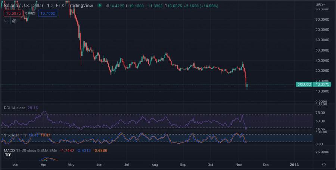Click the 25.0000 MACD axis label
Screen dimensions: 336x170
(322, 152)
